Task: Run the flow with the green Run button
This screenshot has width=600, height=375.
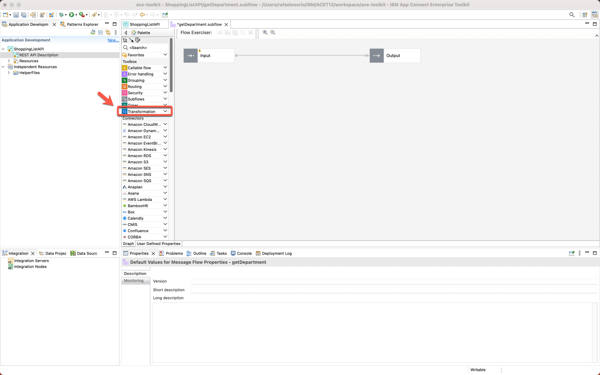Action: coord(72,15)
